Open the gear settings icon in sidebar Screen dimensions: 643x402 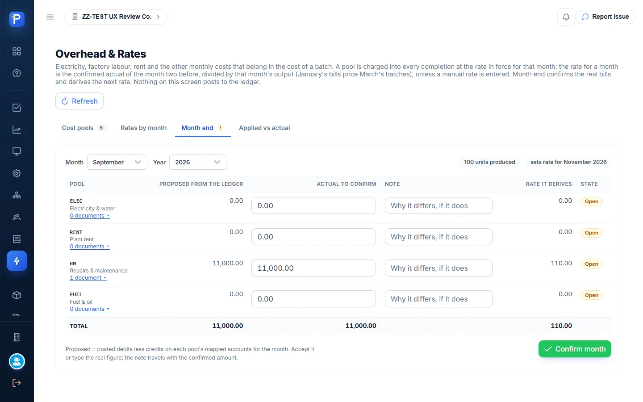(x=17, y=173)
